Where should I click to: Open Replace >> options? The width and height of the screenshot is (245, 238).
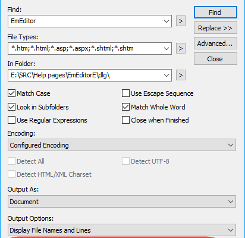click(215, 28)
